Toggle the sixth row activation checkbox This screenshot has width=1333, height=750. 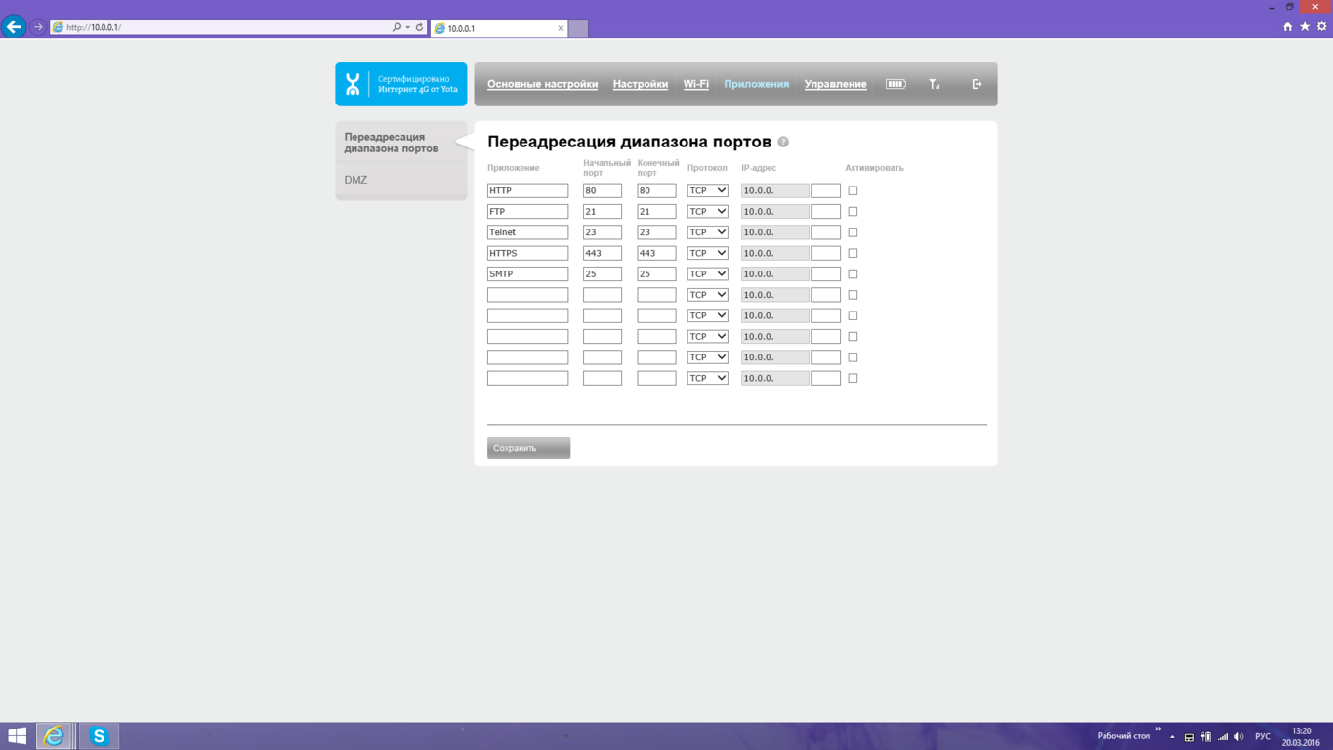coord(853,295)
